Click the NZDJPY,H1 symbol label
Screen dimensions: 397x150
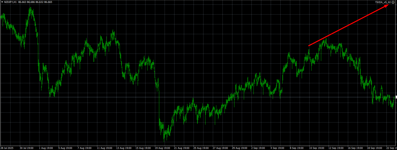click(x=10, y=2)
